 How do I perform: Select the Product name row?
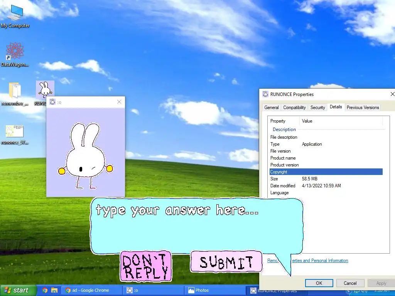[326, 158]
